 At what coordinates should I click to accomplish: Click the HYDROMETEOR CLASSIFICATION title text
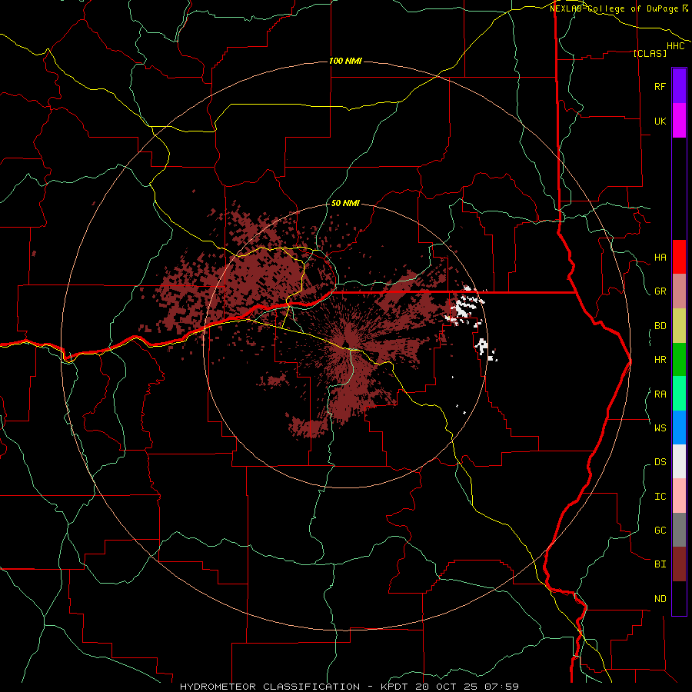point(270,687)
